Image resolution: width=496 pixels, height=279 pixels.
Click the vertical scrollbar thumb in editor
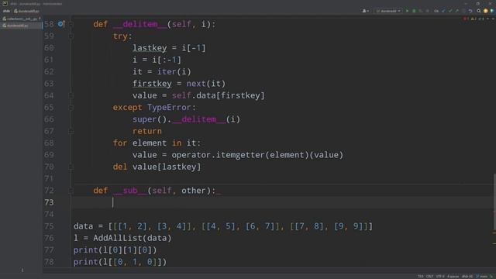[x=494, y=201]
